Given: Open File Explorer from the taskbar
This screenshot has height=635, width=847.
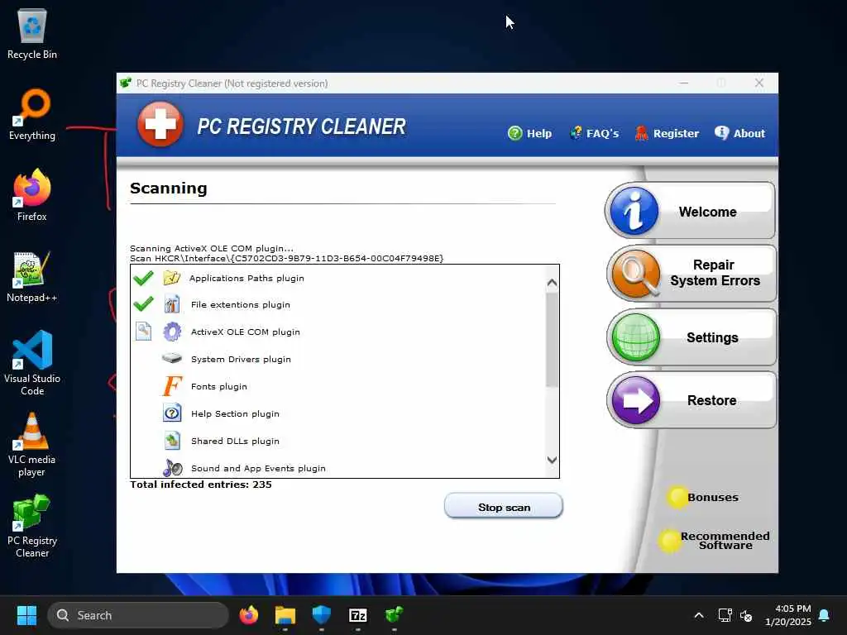Looking at the screenshot, I should point(285,615).
